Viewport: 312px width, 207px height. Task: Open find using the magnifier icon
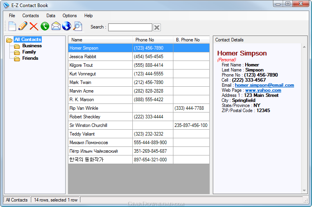(x=78, y=26)
